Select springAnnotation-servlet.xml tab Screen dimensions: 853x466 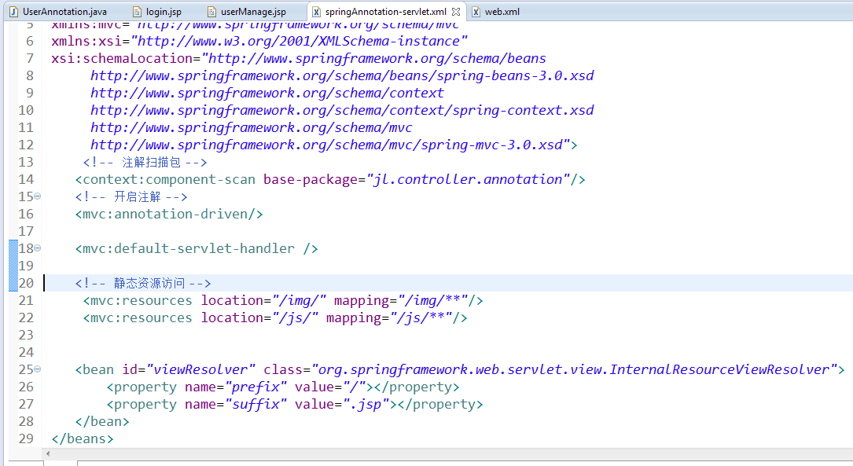[x=386, y=12]
